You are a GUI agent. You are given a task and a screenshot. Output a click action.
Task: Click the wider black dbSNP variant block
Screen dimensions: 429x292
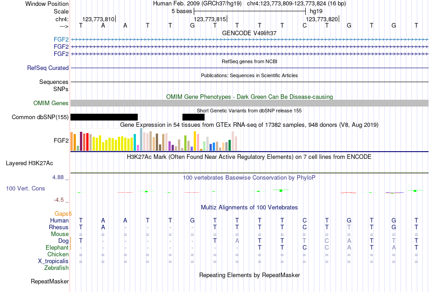point(104,117)
